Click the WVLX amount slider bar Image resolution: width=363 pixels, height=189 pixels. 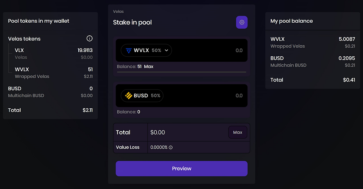pyautogui.click(x=181, y=72)
